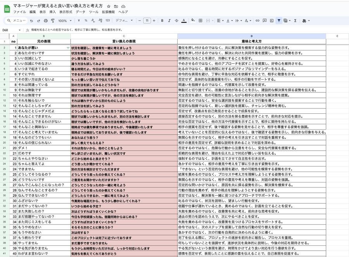Open the 表示 menu
This screenshot has height=257, width=349.
tap(43, 12)
